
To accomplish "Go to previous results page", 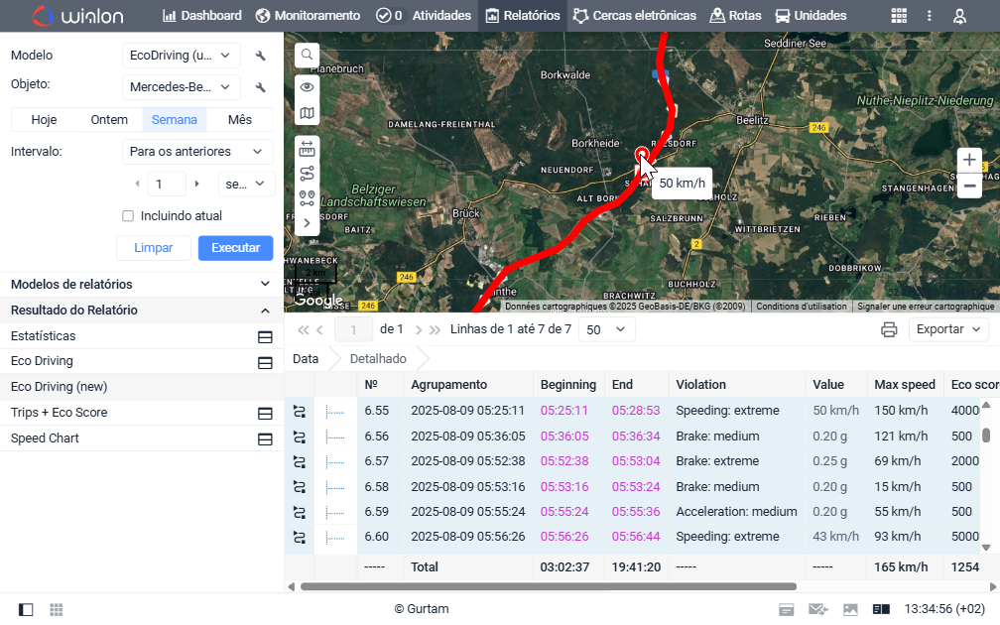I will pos(320,329).
